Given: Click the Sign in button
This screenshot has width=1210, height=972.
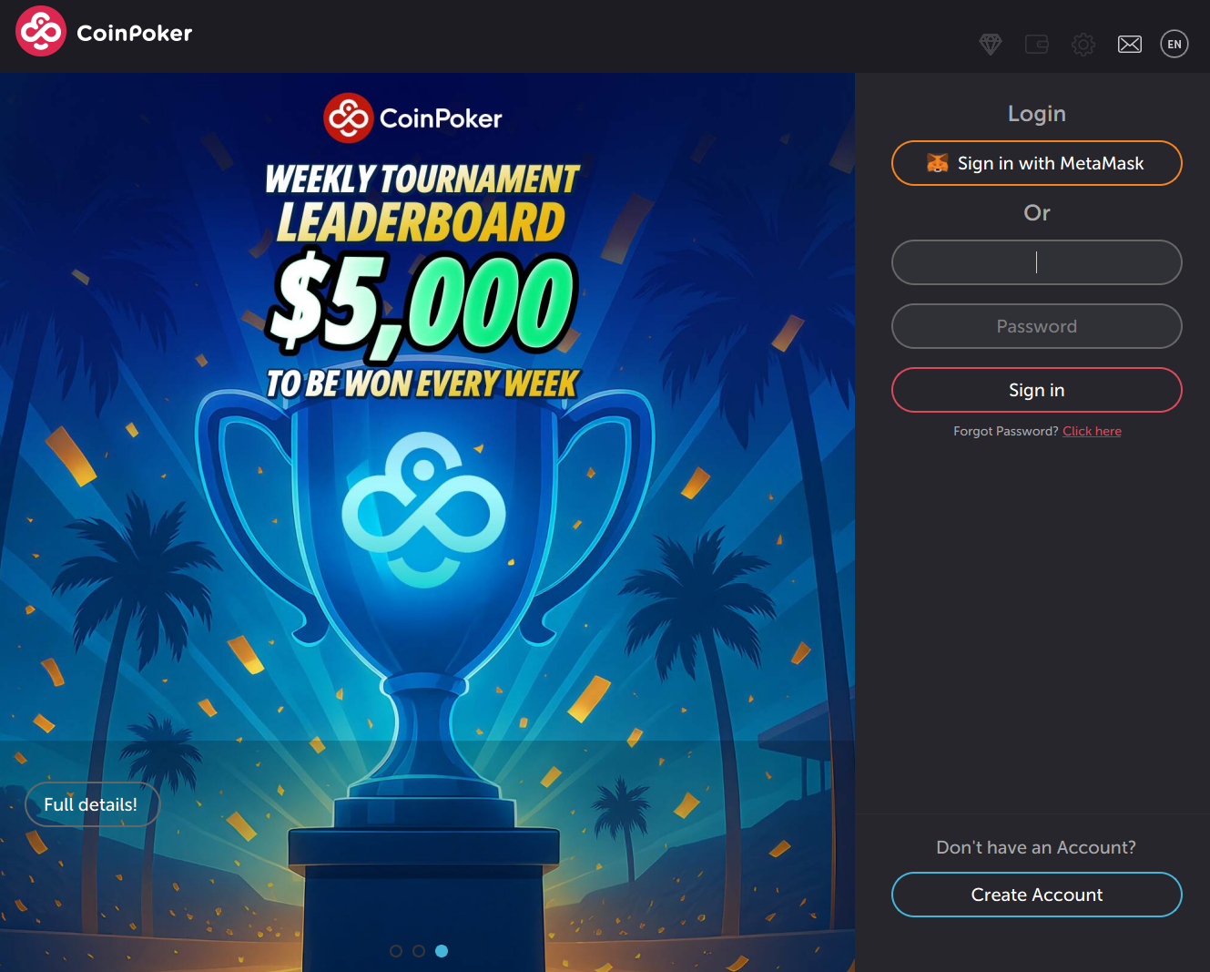Looking at the screenshot, I should coord(1037,390).
